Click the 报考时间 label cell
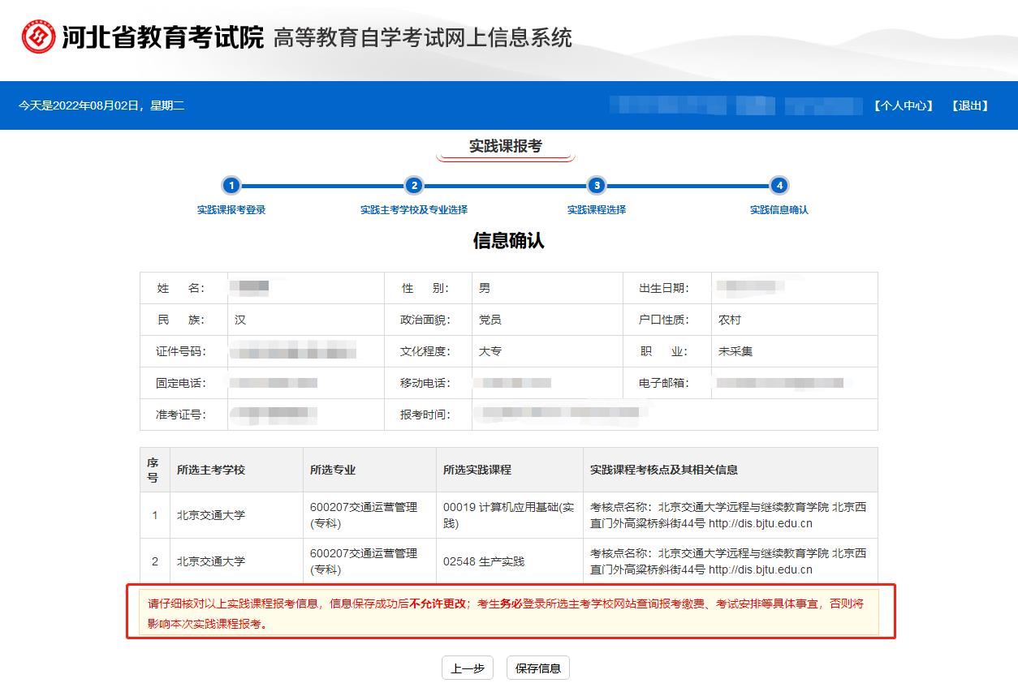Screen dimensions: 1018x696 pos(428,415)
